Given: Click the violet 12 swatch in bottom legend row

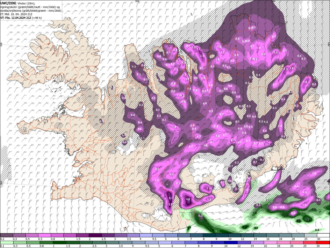Looking at the screenshot, I should pos(244,243).
